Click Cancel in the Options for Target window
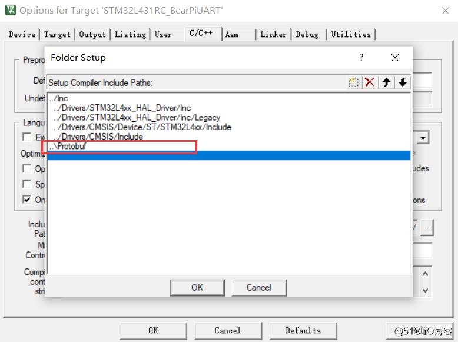Viewport: 458px width, 342px height. [x=228, y=331]
